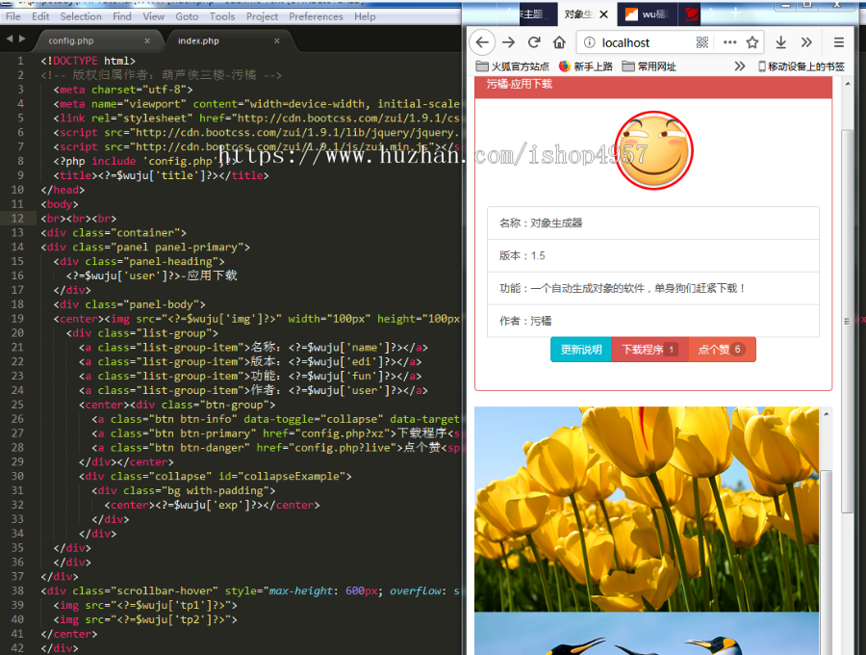Click the QR code icon in address bar
Screen dimensions: 866x655
point(702,42)
